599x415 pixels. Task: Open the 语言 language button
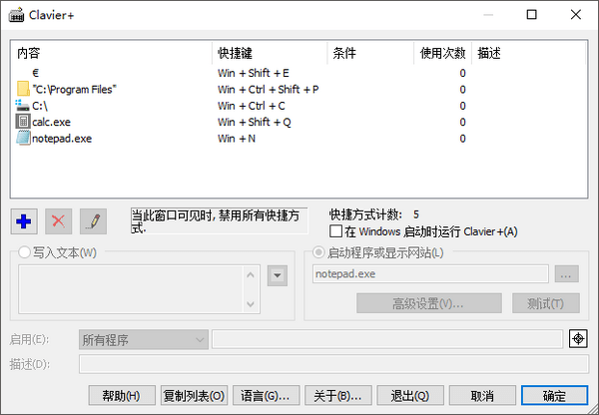266,394
